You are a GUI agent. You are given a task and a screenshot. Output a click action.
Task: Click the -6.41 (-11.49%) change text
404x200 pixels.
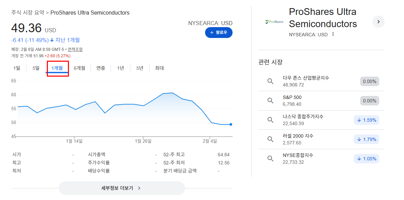tap(30, 40)
